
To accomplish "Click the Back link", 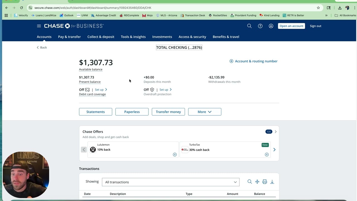I will point(42,47).
